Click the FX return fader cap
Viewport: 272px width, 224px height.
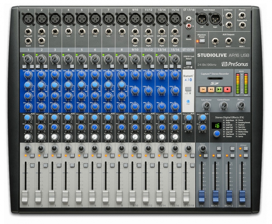(x=202, y=197)
